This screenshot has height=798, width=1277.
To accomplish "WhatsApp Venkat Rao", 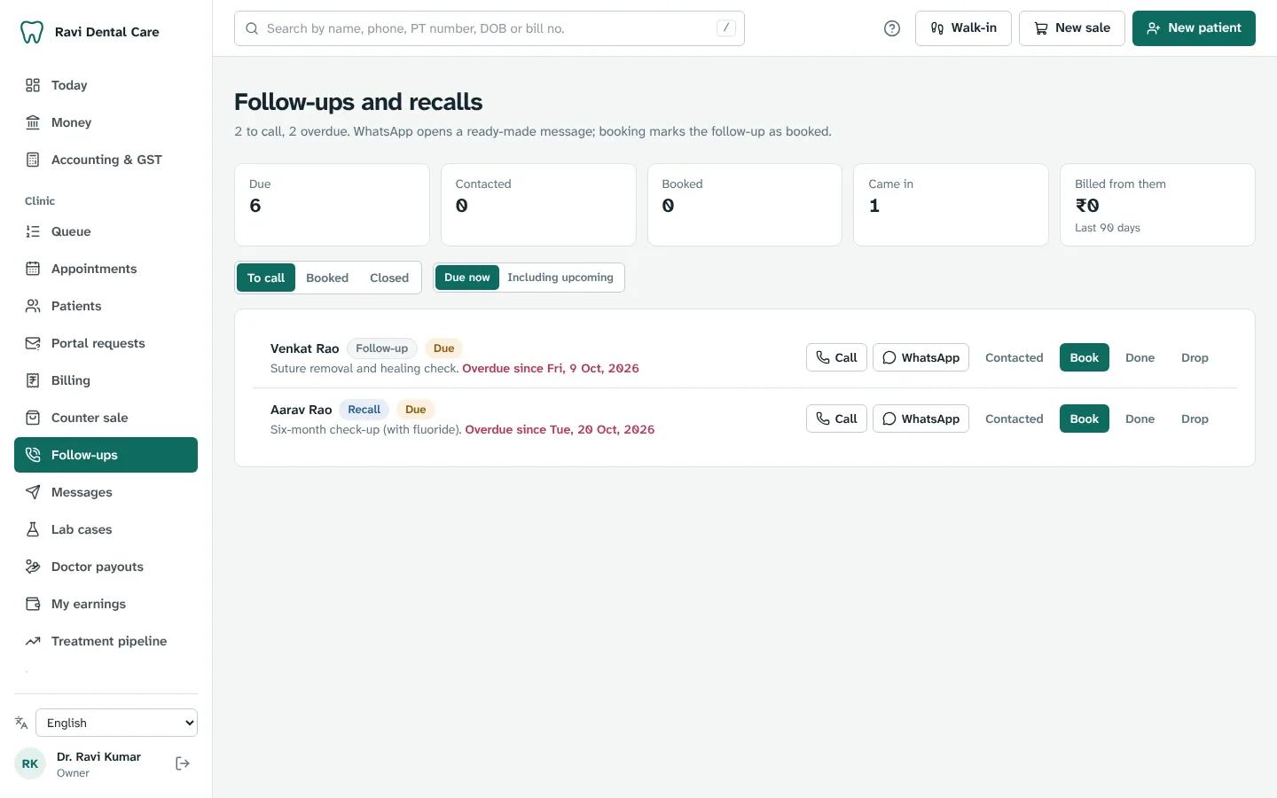I will pos(921,357).
